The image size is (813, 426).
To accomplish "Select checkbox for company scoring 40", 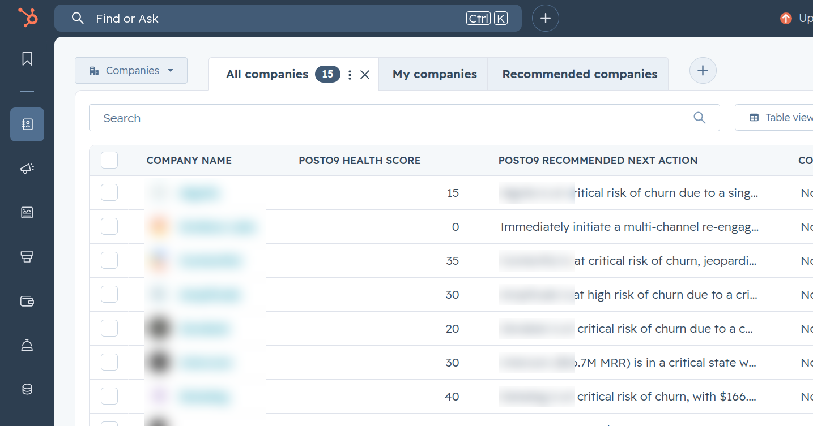I will [x=109, y=396].
